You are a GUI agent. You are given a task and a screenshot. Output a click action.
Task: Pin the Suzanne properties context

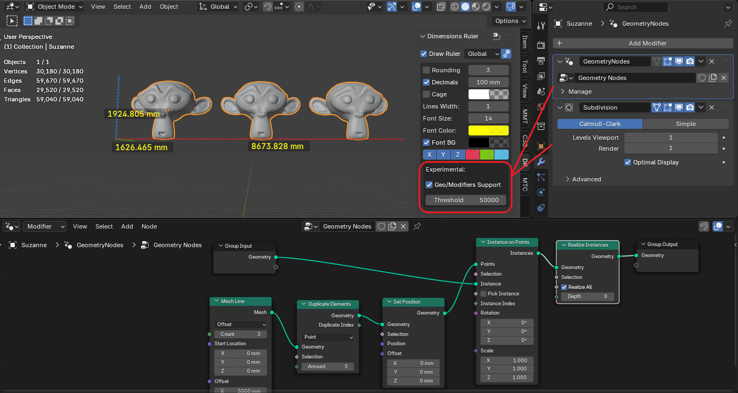(728, 24)
